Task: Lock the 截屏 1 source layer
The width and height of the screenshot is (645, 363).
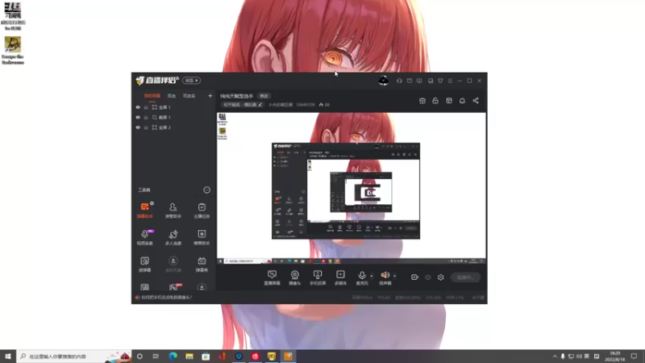Action: coord(146,117)
